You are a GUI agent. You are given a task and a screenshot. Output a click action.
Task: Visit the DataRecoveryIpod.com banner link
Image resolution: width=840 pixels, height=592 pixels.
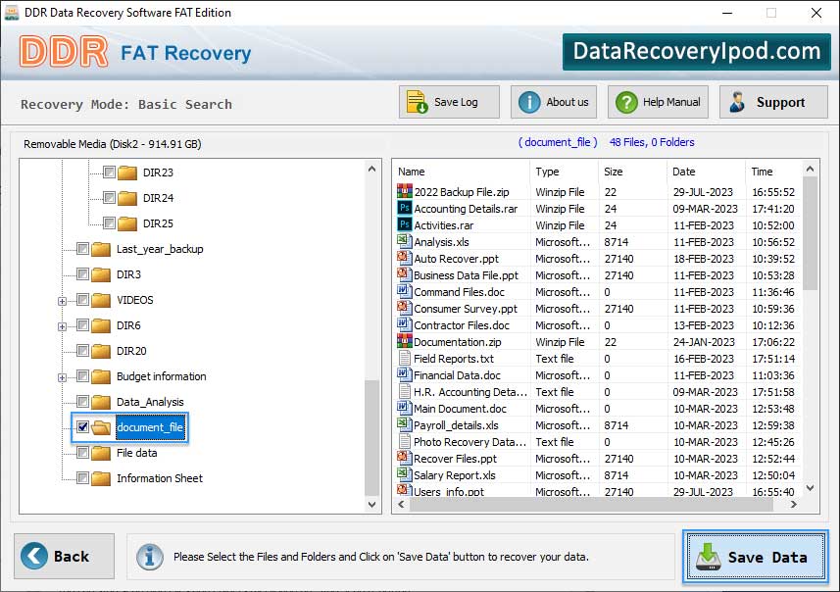[x=697, y=51]
